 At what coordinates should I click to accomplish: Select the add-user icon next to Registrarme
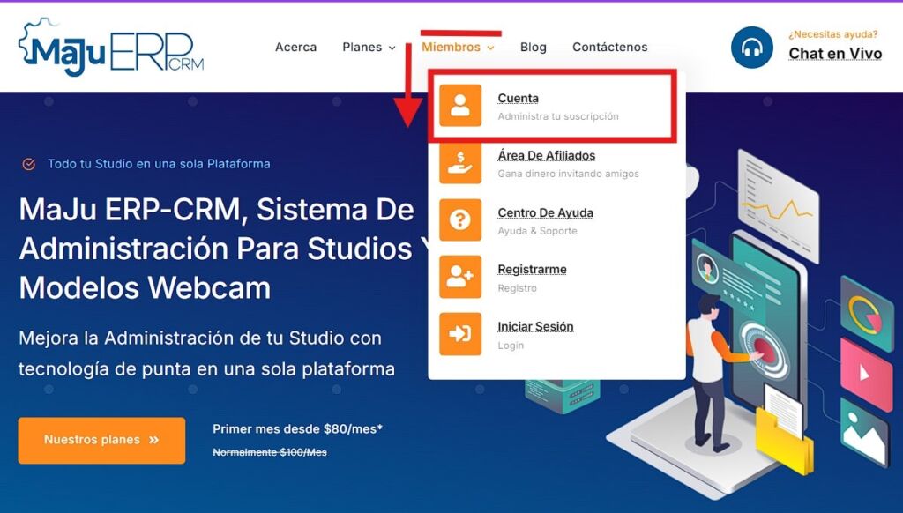click(459, 278)
